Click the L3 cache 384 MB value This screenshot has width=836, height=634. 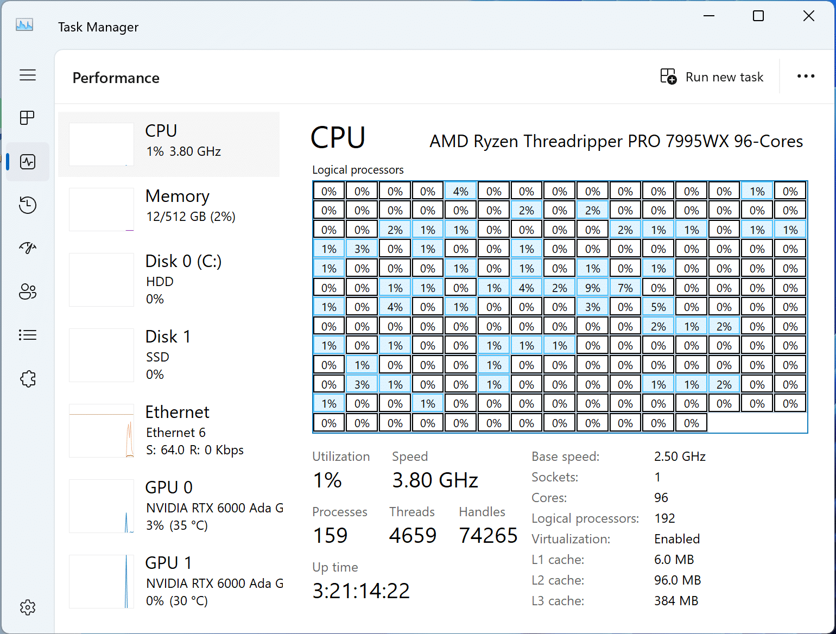click(676, 601)
